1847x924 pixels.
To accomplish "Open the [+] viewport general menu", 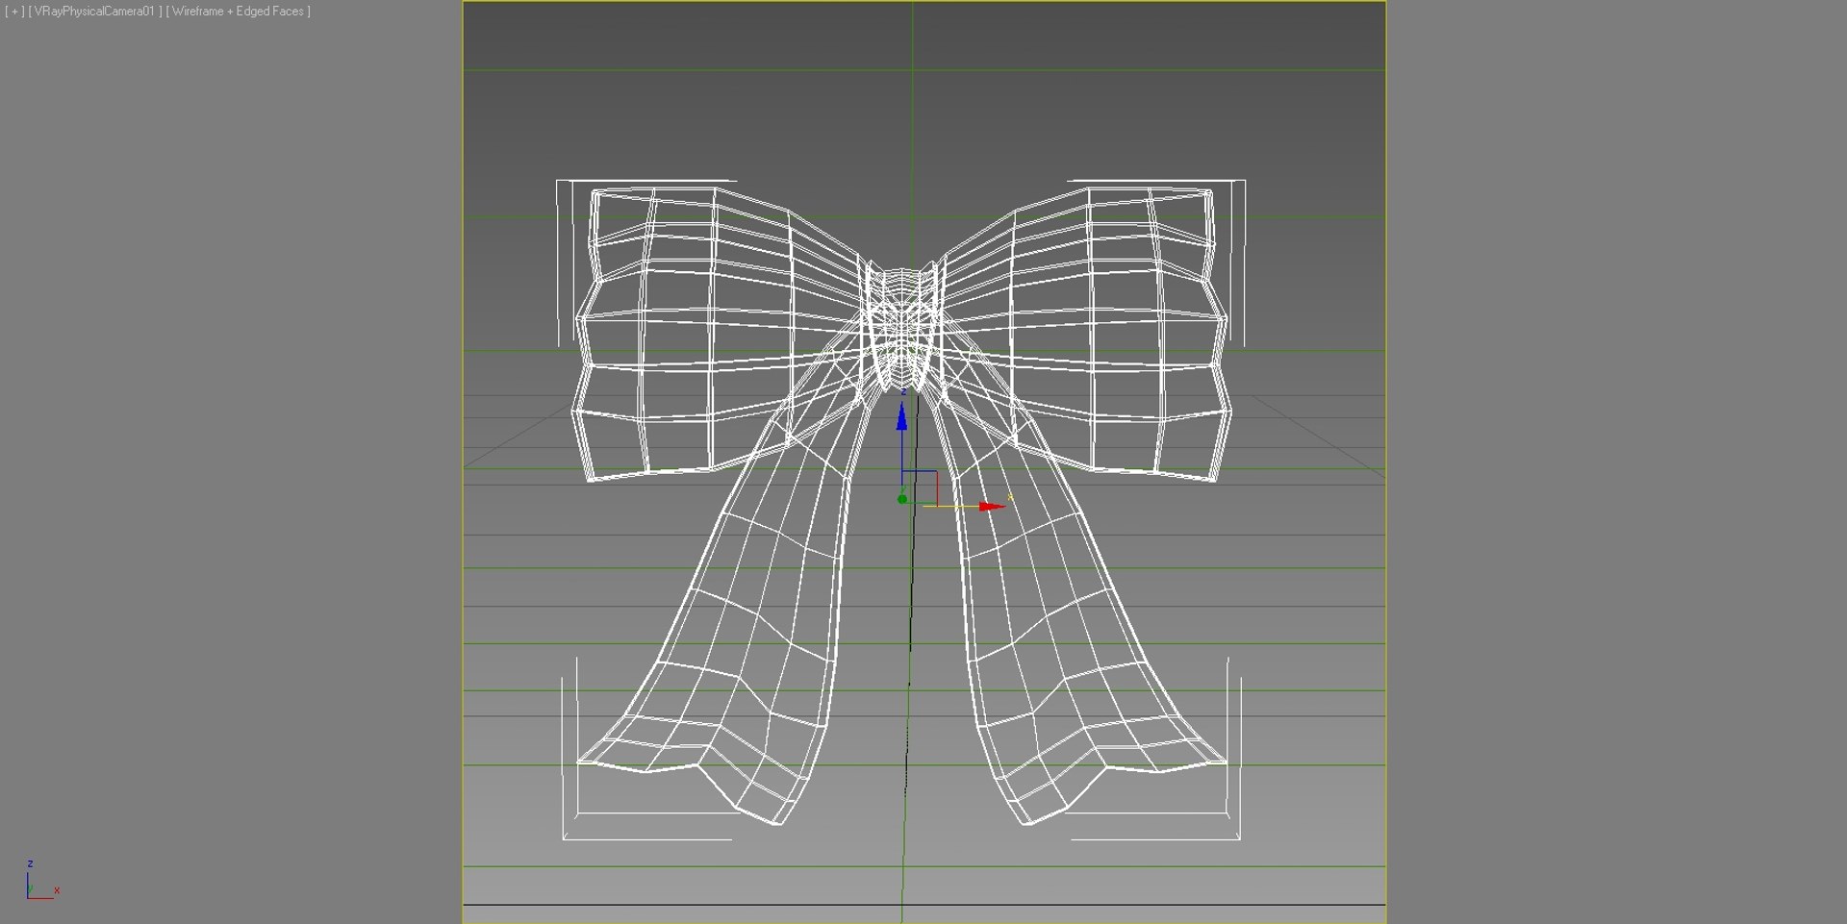I will 14,12.
